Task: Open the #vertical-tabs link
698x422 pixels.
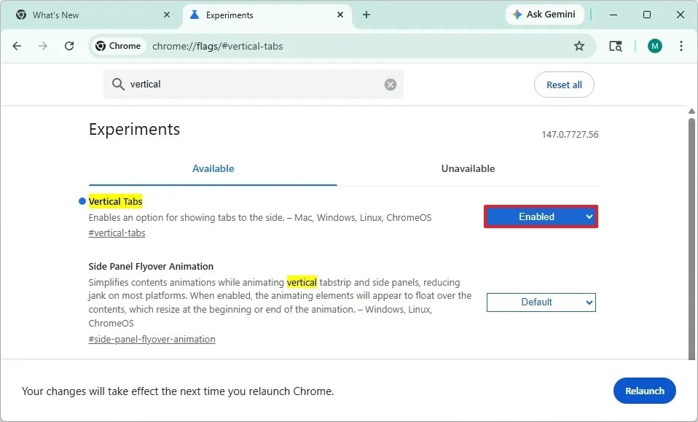Action: 117,233
